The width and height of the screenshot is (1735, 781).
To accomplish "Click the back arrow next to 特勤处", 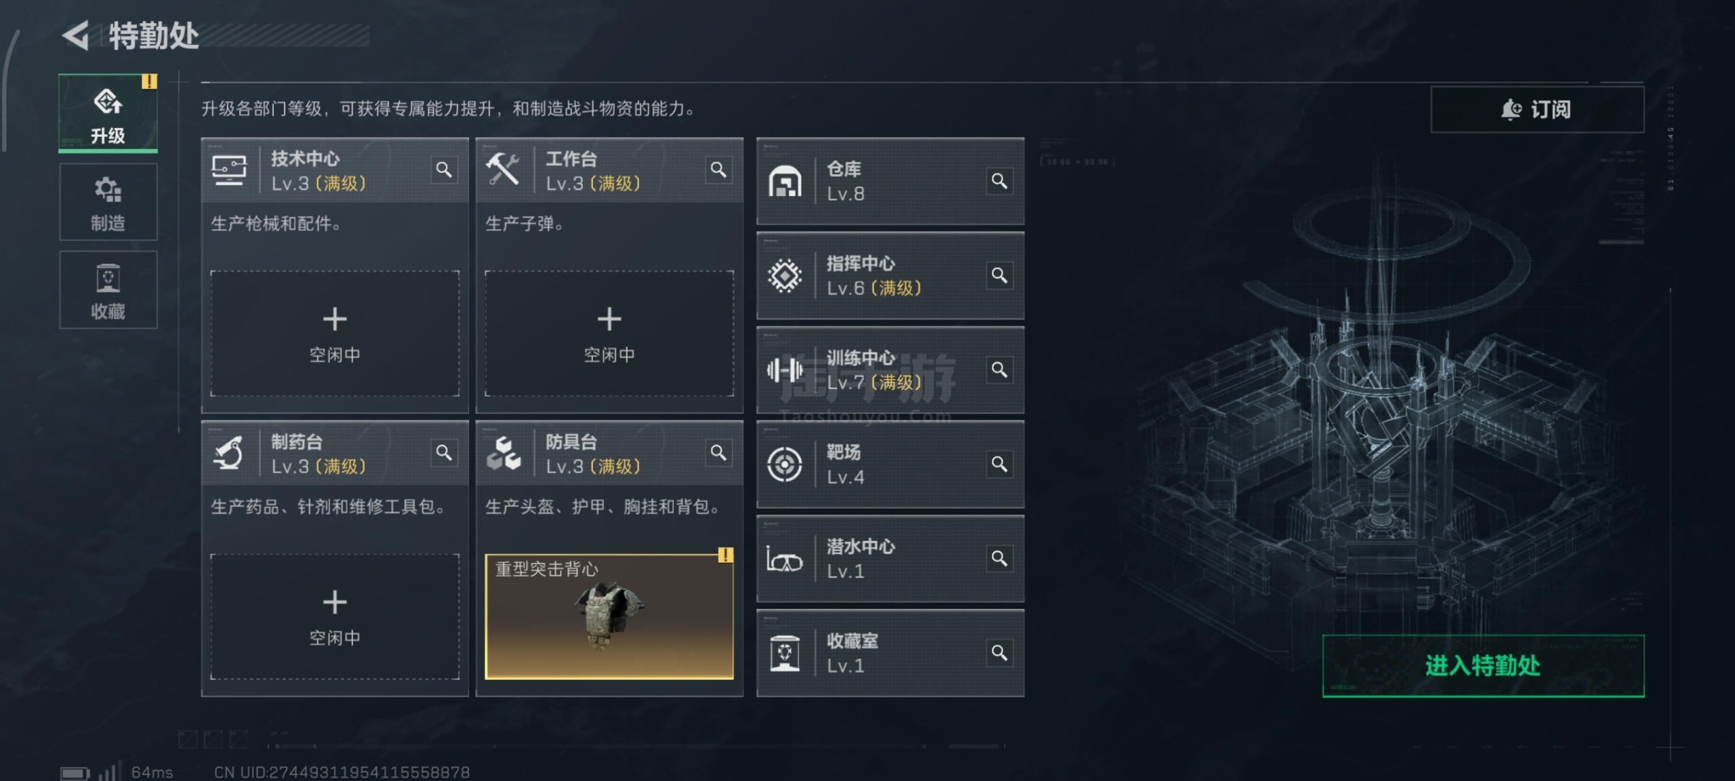I will [75, 35].
